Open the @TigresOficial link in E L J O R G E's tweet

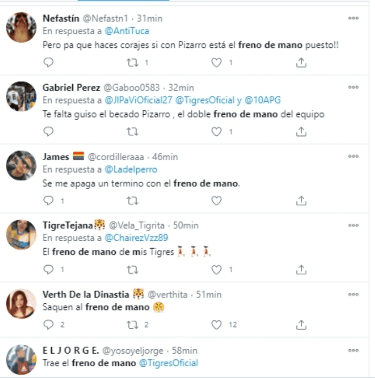pos(168,363)
